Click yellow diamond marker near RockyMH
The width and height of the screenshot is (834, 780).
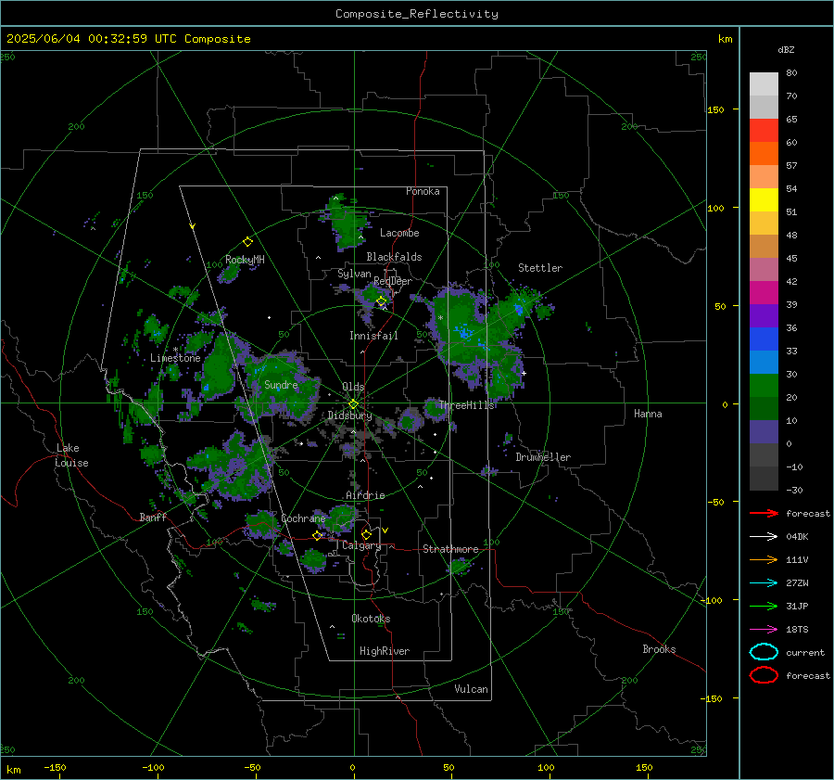coord(247,242)
